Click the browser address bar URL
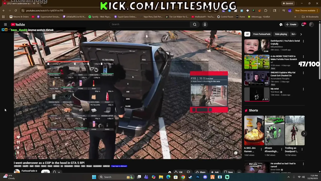Screen dimensions: 321x181 point(45,11)
